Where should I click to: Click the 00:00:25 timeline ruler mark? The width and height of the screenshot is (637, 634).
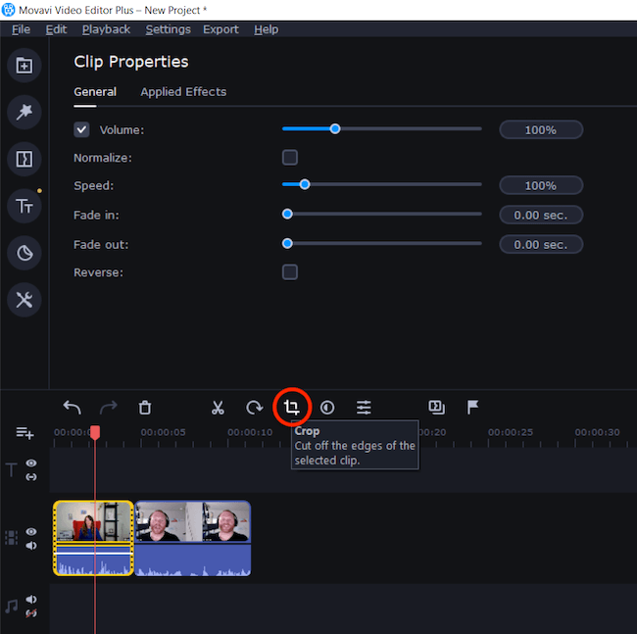511,432
